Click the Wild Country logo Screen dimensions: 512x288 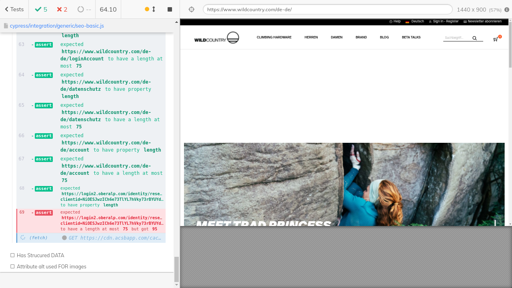tap(216, 38)
